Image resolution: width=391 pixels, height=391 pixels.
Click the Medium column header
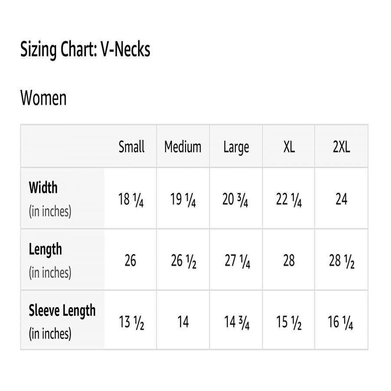(183, 147)
